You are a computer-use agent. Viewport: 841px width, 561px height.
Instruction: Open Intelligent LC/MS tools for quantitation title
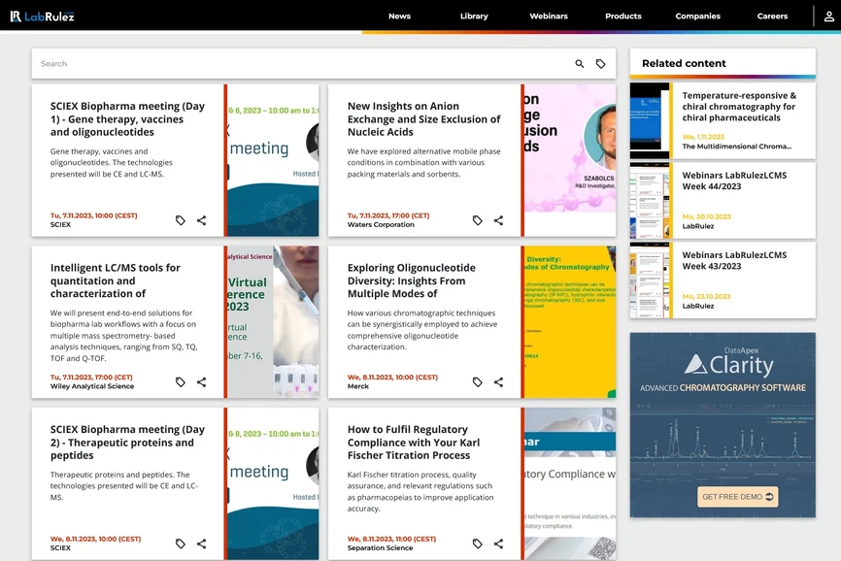click(116, 280)
